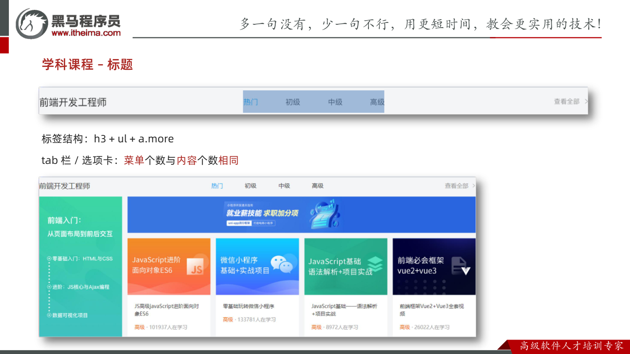Click 查看全部 link in upper title bar

(x=567, y=101)
